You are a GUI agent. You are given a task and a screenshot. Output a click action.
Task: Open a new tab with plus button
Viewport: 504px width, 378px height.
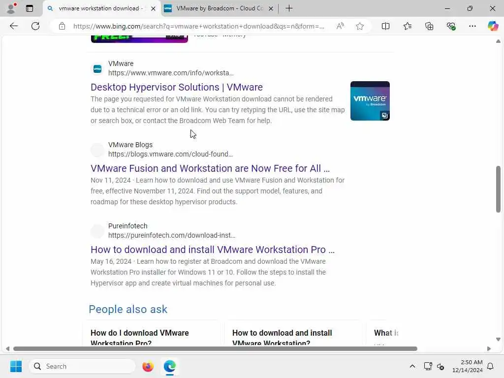tap(289, 8)
